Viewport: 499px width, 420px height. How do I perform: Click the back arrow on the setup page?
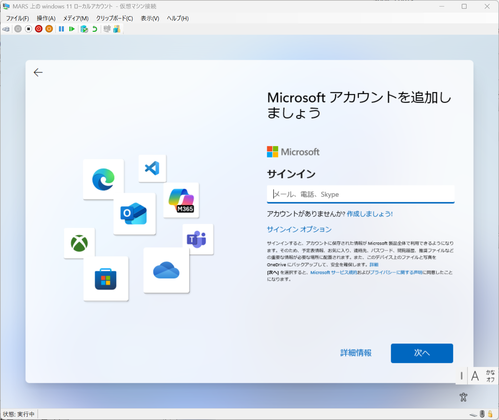(x=38, y=72)
